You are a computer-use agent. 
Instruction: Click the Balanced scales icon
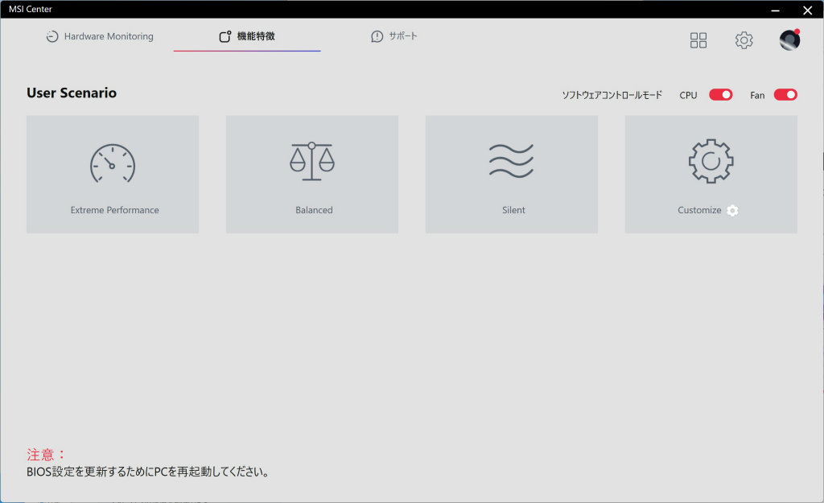tap(312, 161)
